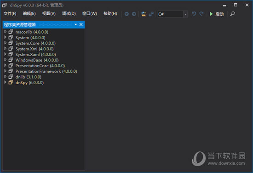The width and height of the screenshot is (253, 173).
Task: Click the 程序集资源管理器 panel title
Action: 20,25
